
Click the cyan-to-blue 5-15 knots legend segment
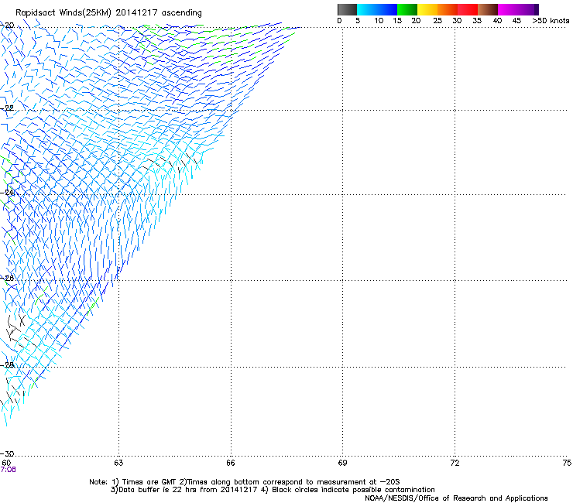click(x=377, y=9)
